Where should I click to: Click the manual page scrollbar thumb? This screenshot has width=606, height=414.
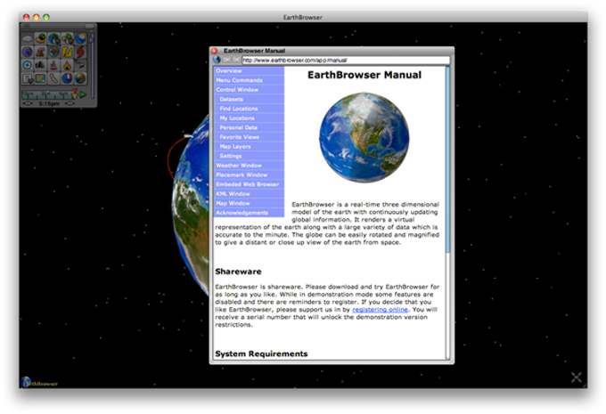(x=448, y=160)
